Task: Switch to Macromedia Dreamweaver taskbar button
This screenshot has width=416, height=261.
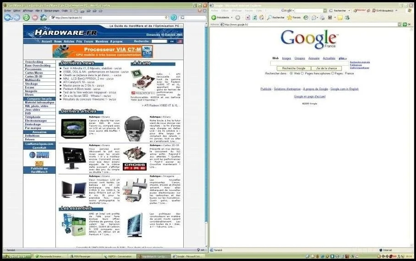Action: coord(49,256)
